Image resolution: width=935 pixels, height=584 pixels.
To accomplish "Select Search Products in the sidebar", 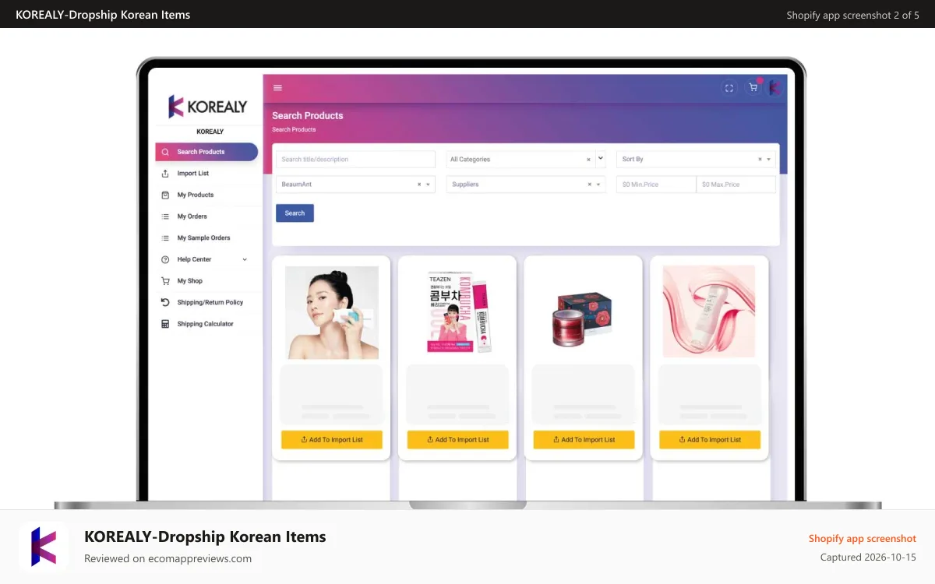I will point(206,152).
